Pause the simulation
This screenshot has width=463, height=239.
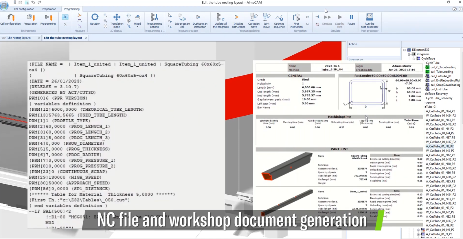click(351, 20)
